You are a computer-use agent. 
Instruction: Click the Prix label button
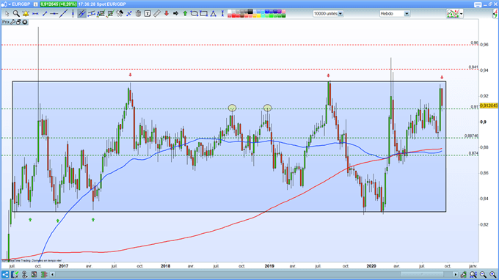click(6, 22)
